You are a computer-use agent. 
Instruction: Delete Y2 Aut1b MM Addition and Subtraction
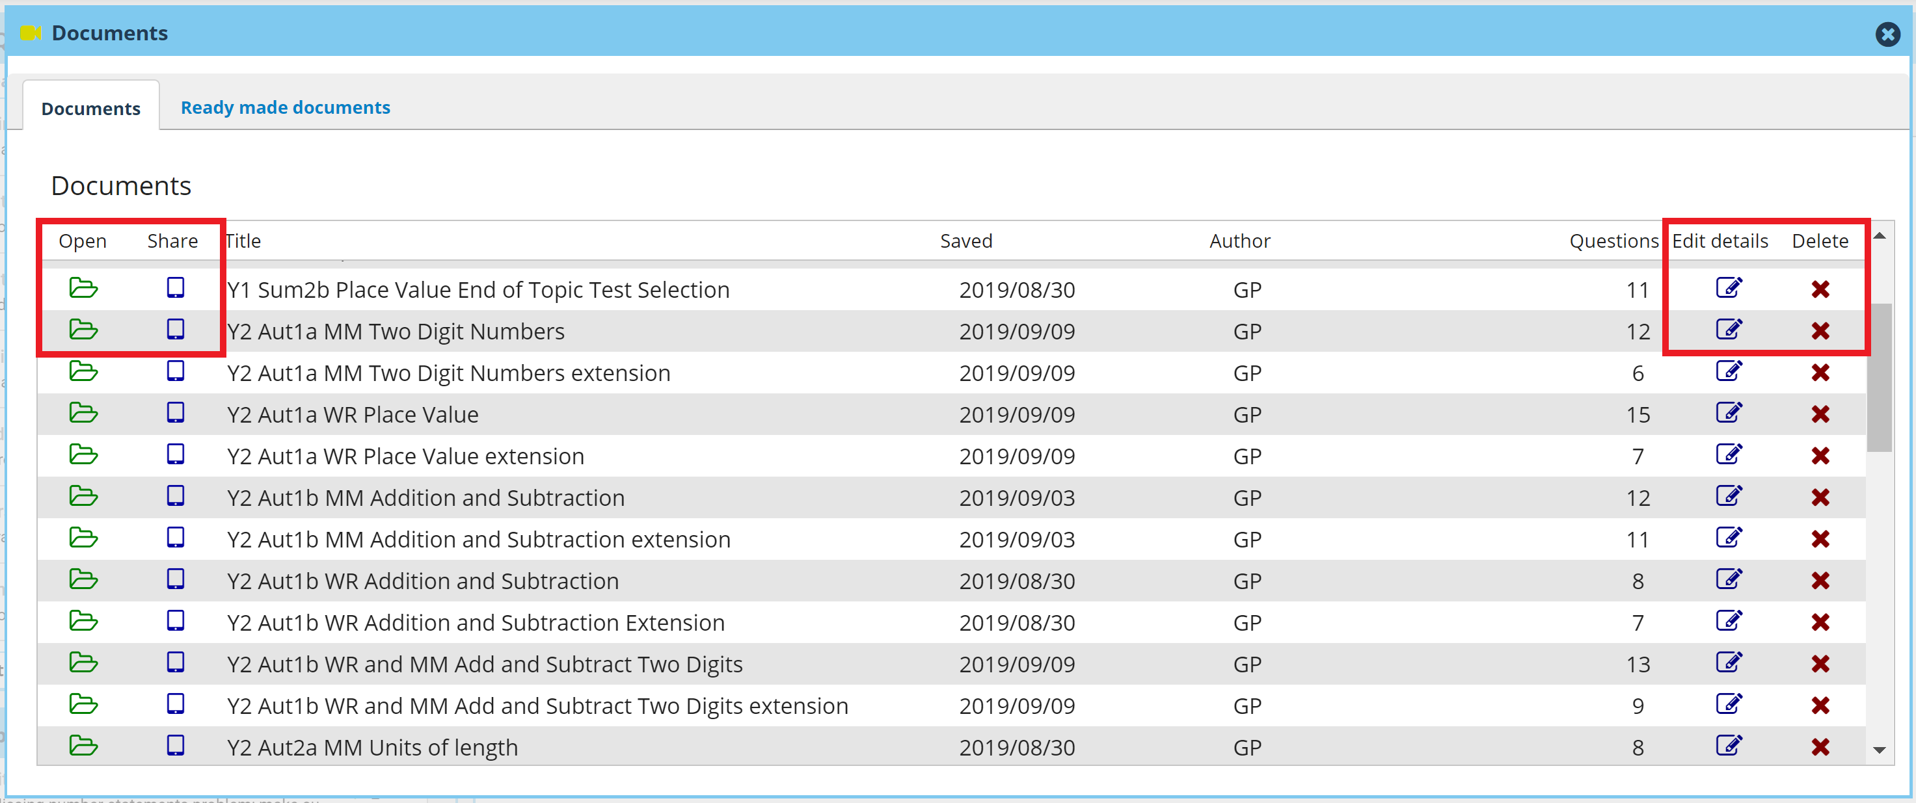tap(1820, 497)
